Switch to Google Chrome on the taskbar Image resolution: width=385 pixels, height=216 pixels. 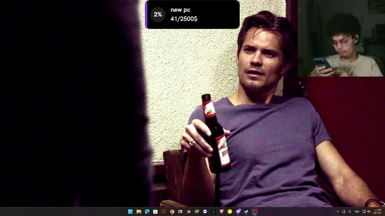click(x=172, y=211)
